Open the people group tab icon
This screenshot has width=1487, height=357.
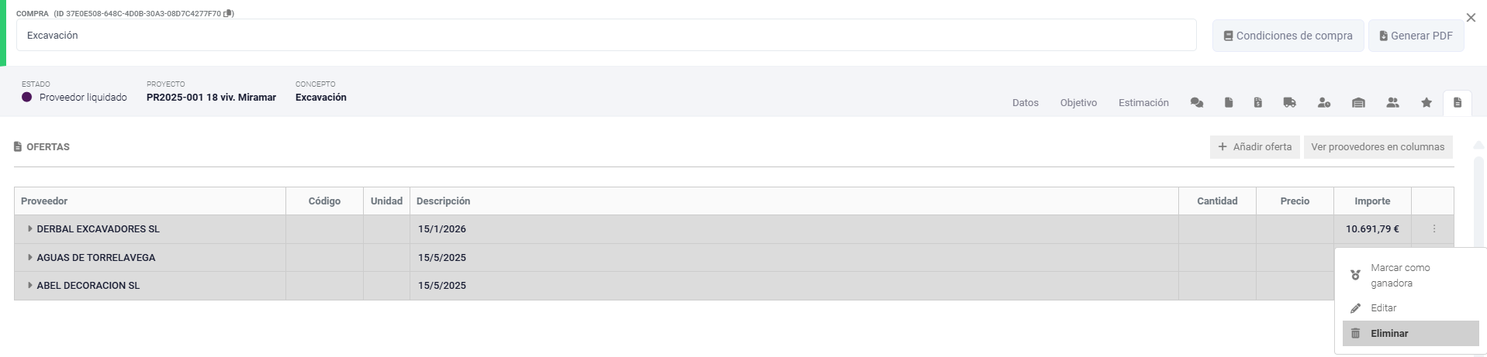1392,102
